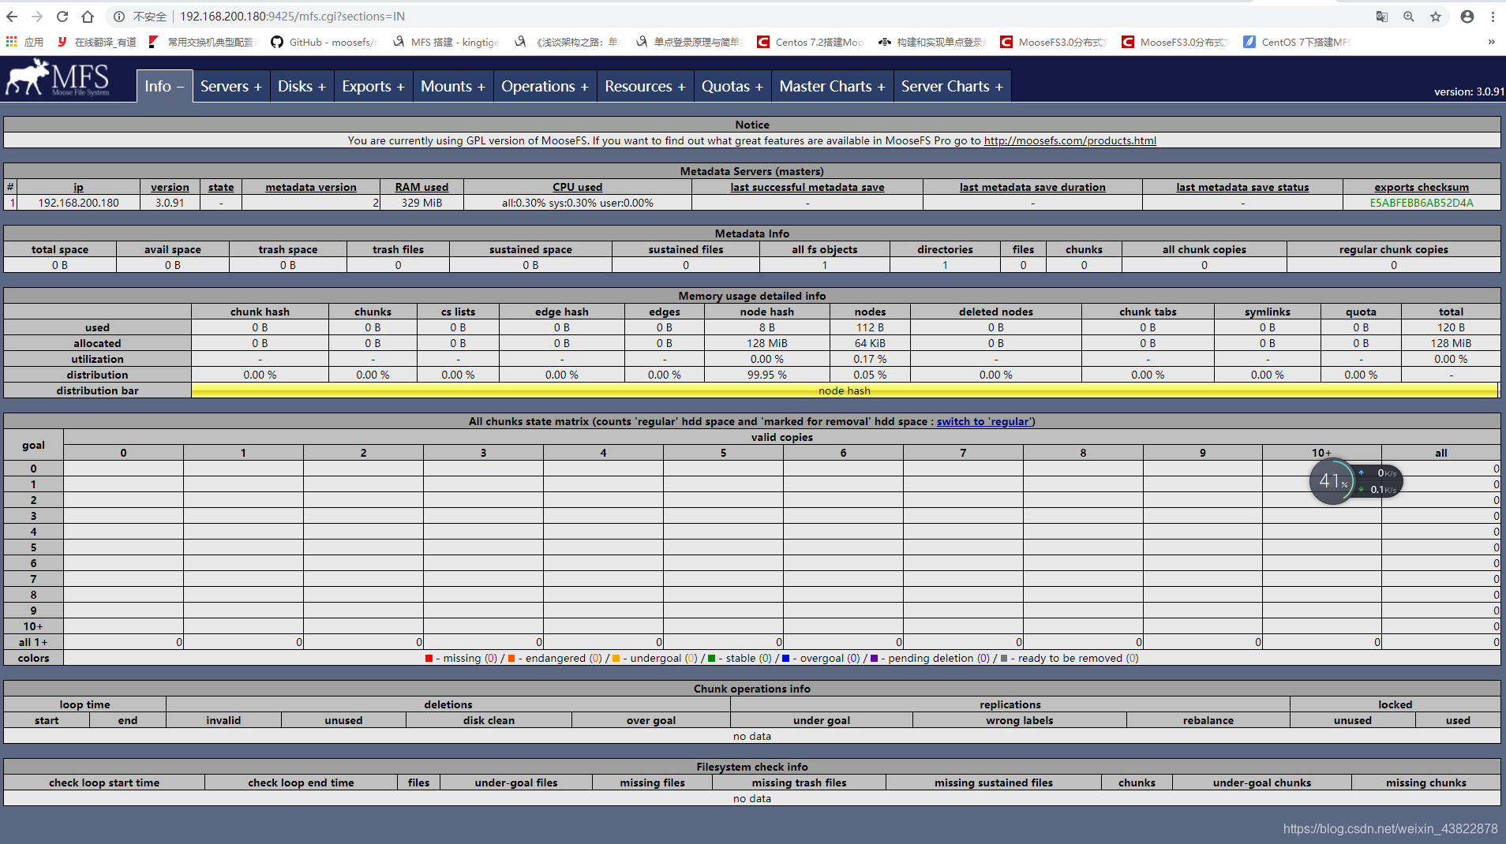Open the single sign-on principles bookmark

click(689, 42)
